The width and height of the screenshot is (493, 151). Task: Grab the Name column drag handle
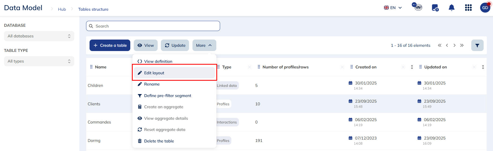(x=91, y=67)
